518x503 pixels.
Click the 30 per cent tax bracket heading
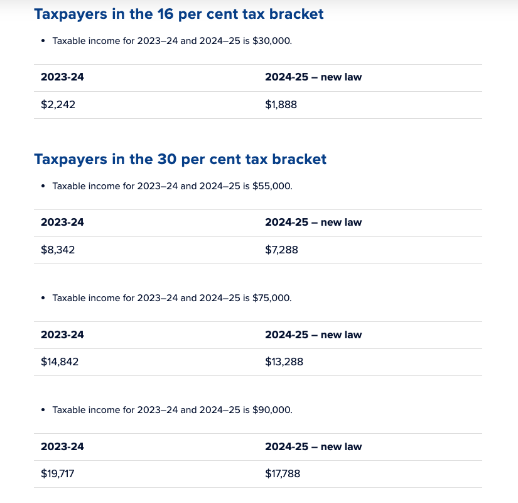click(180, 159)
